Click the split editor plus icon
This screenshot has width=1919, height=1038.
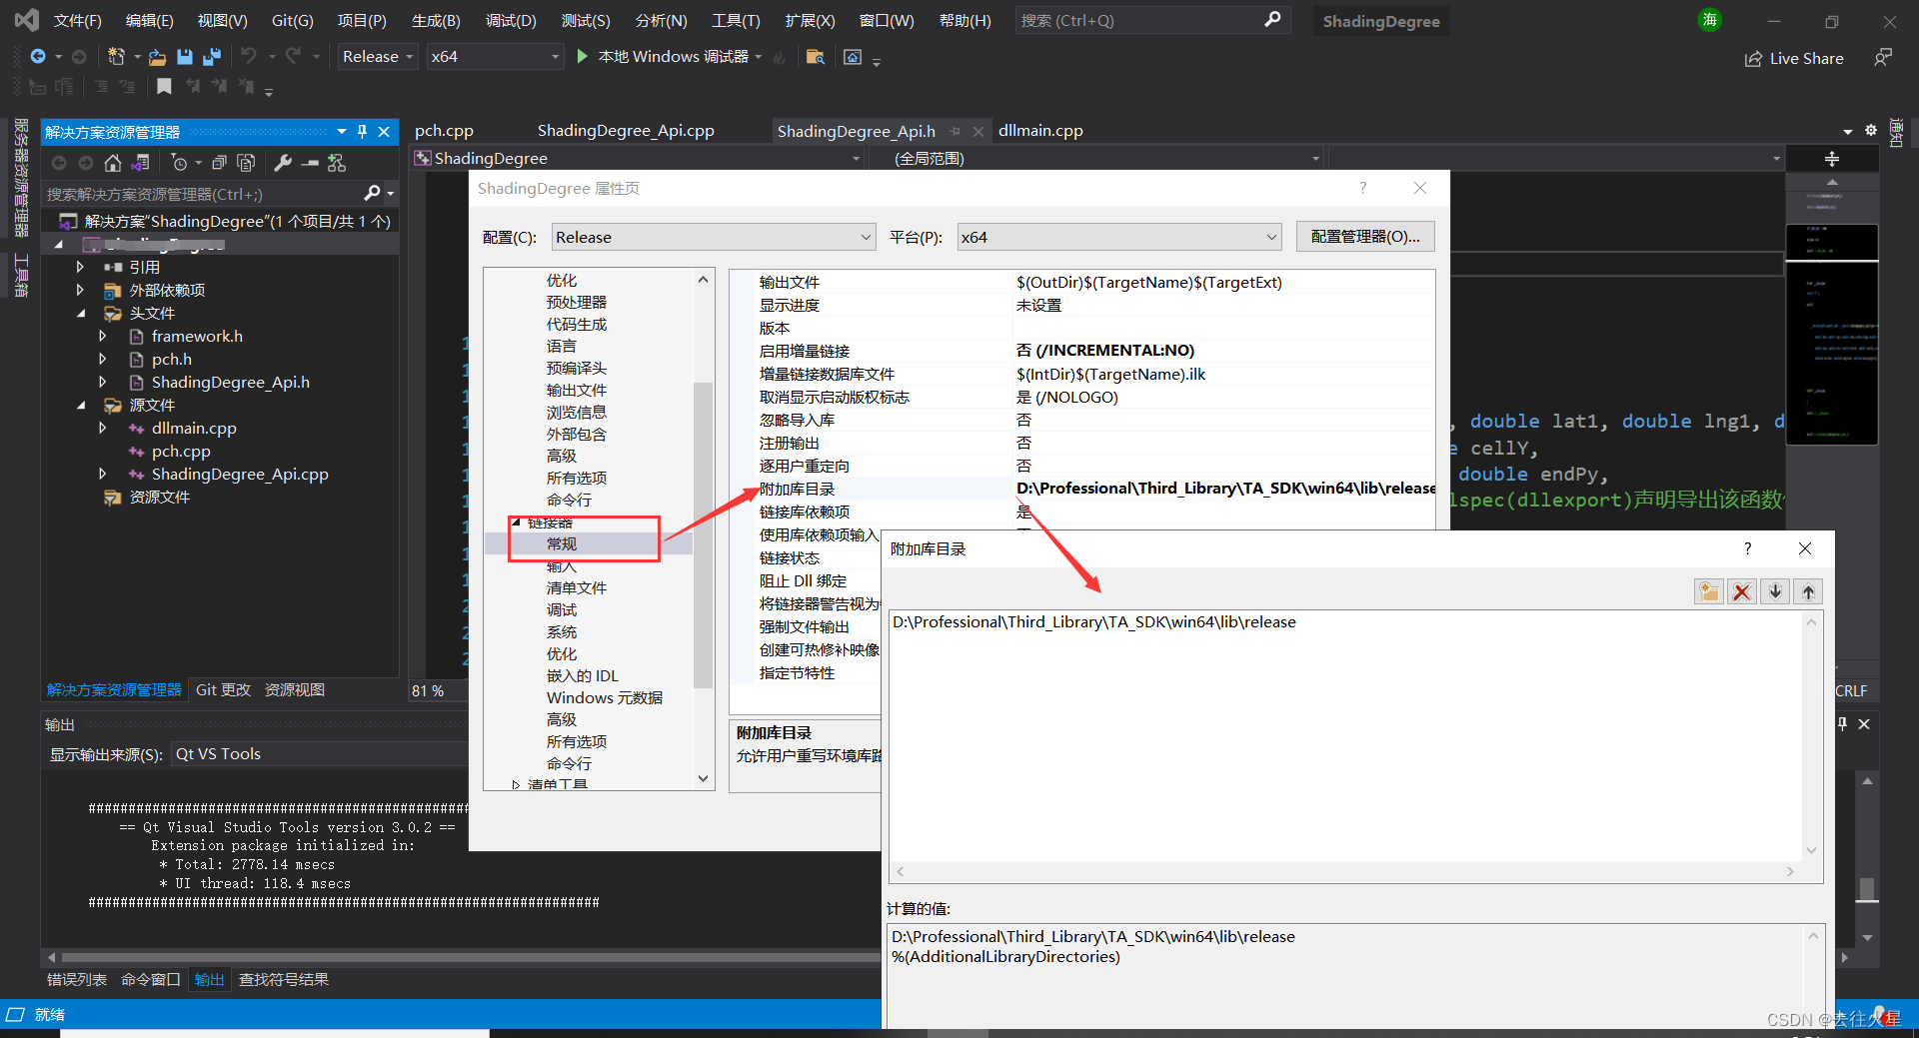click(1832, 159)
